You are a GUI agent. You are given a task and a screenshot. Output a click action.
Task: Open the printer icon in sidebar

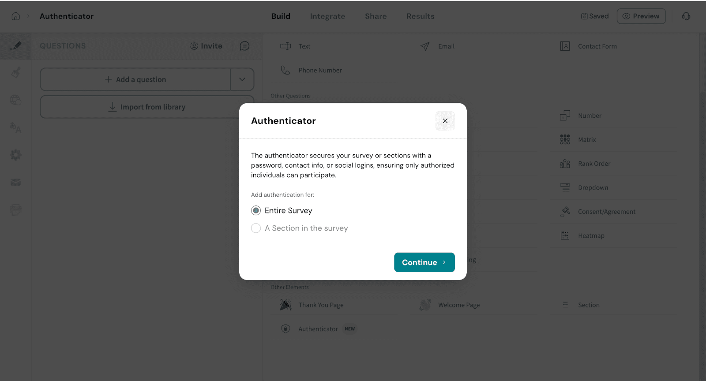point(15,209)
